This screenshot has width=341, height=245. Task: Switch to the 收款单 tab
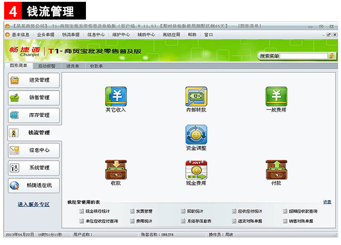pyautogui.click(x=96, y=66)
